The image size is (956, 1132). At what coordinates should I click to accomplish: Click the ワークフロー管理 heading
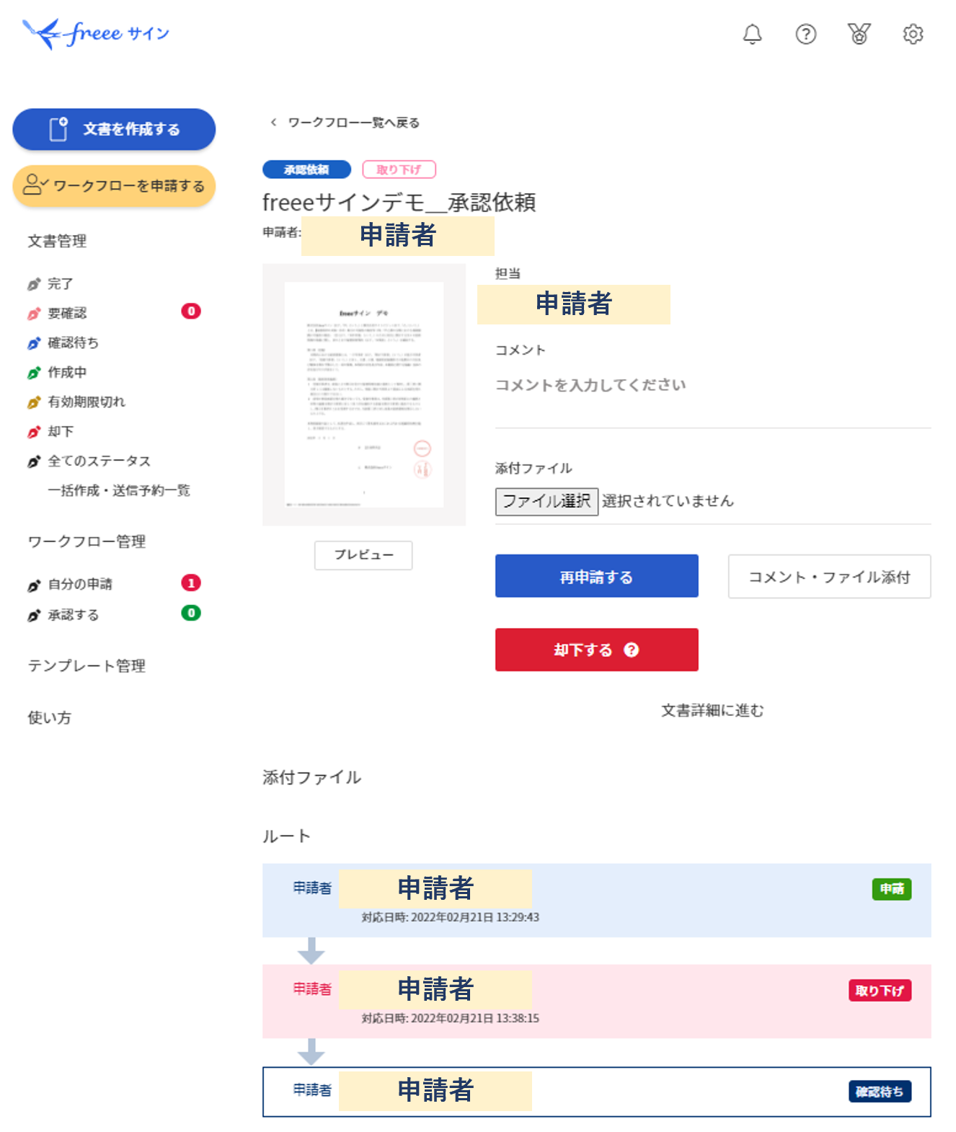coord(87,542)
